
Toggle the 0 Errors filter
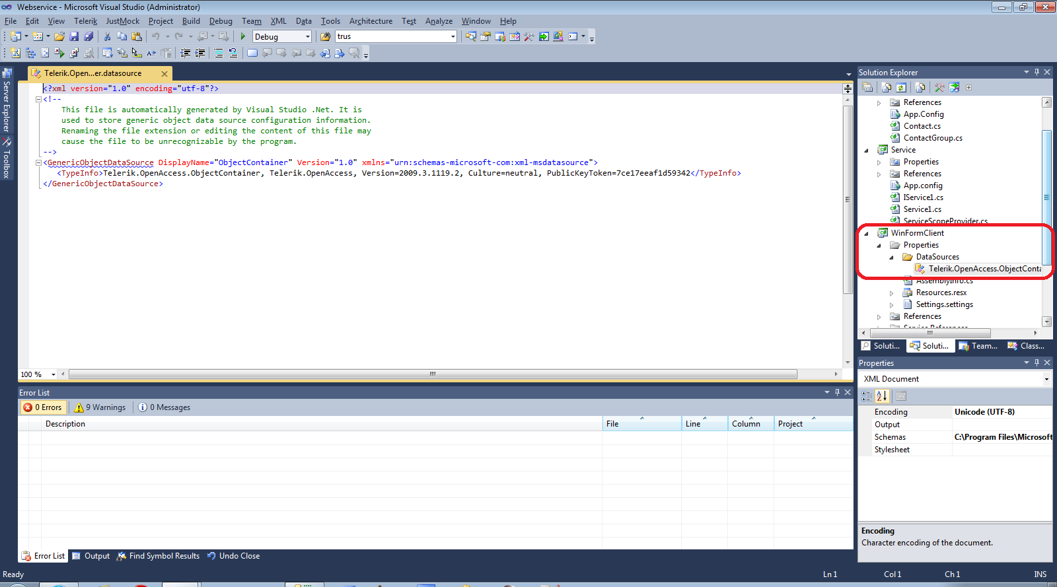coord(42,407)
